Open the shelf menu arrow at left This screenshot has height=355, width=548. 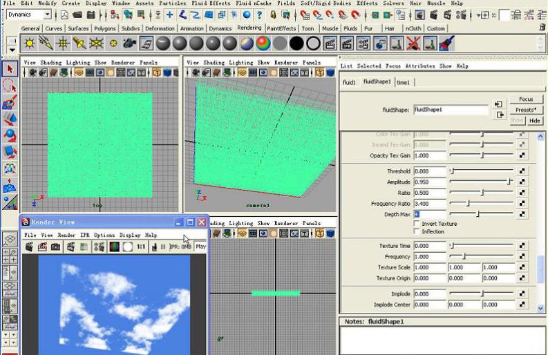(x=12, y=50)
